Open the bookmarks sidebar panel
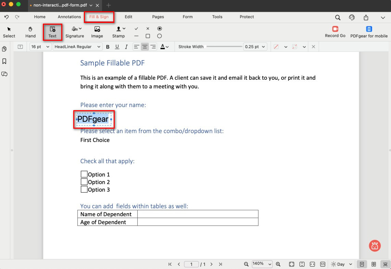391x269 pixels. [x=4, y=61]
